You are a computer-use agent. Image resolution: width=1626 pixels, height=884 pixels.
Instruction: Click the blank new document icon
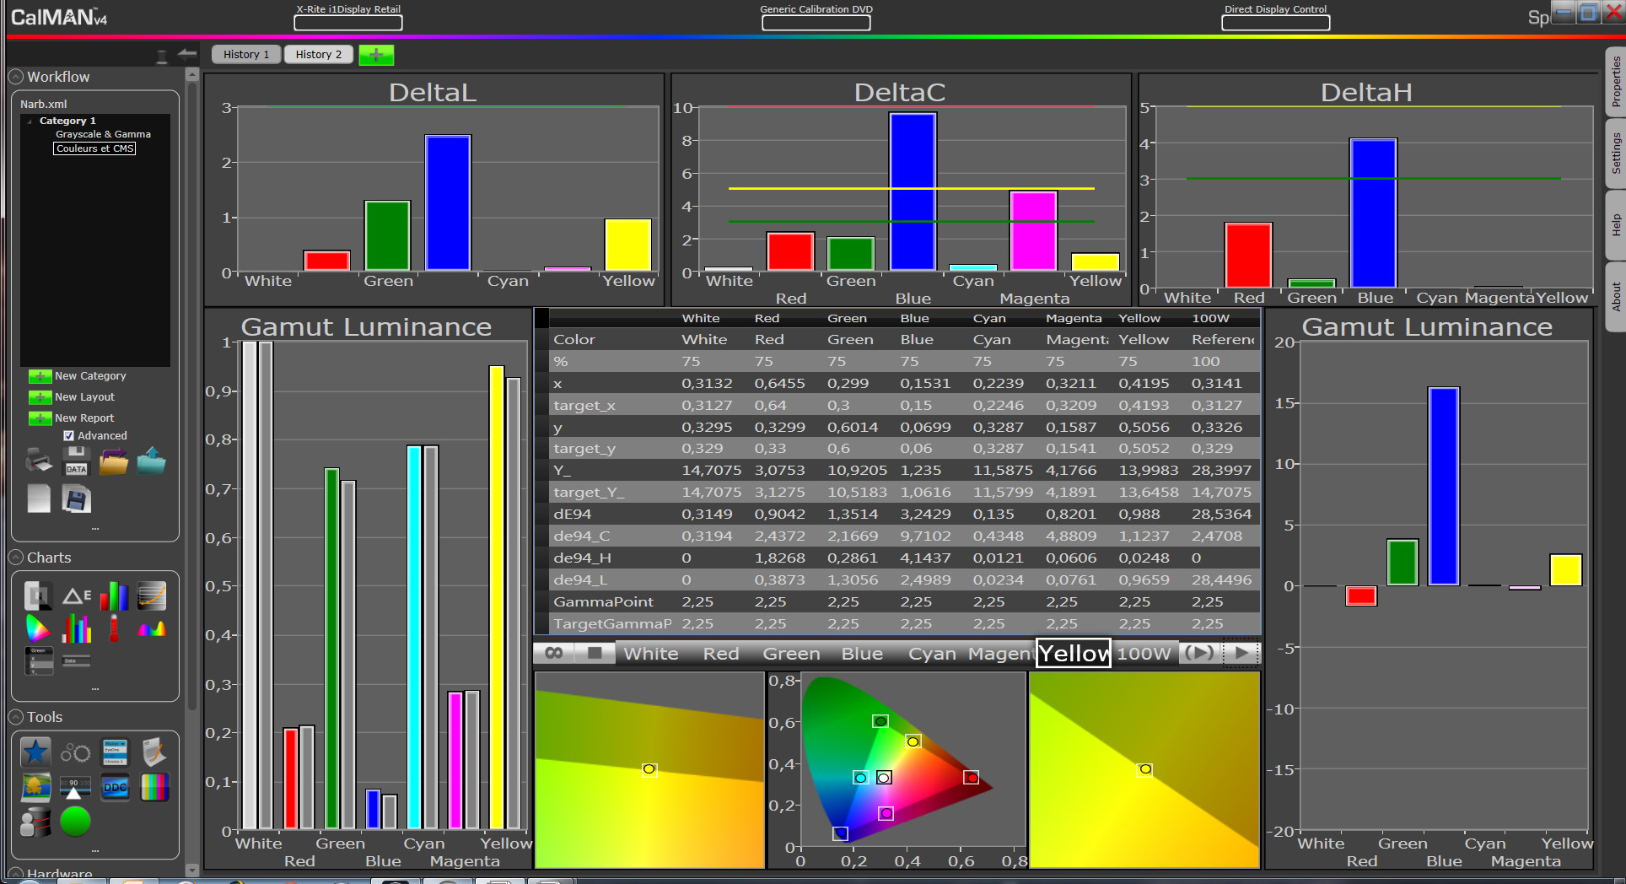39,499
